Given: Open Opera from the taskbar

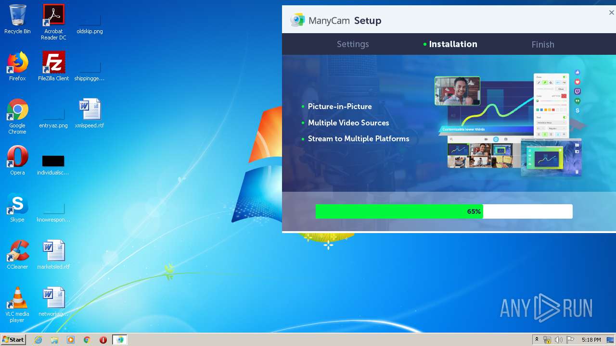Looking at the screenshot, I should [103, 340].
